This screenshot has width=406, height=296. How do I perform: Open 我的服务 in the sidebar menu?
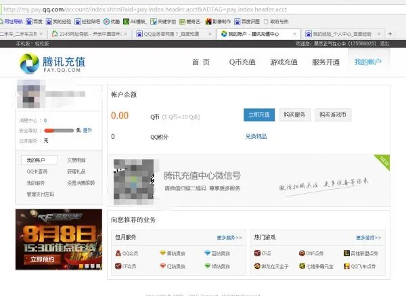coord(36,183)
